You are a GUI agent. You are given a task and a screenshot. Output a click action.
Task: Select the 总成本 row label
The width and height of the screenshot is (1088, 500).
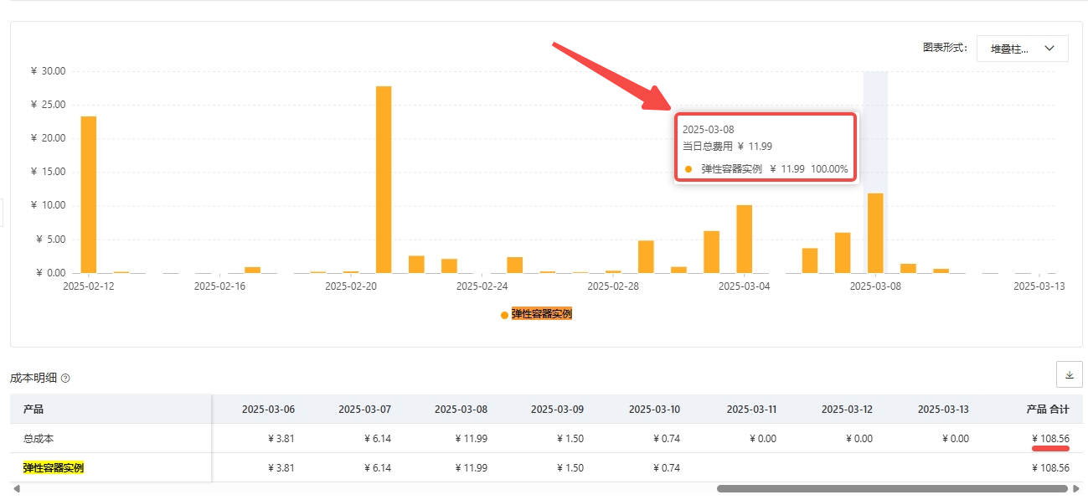(x=39, y=439)
